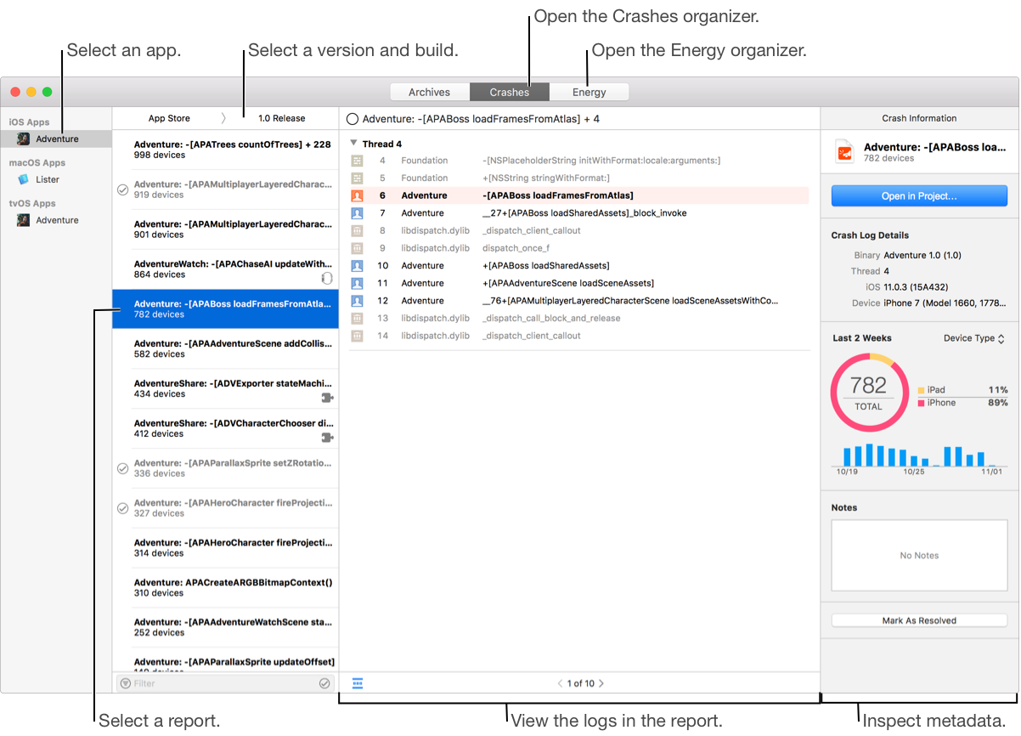This screenshot has width=1021, height=736.
Task: Click the Lister app icon
Action: pos(23,179)
